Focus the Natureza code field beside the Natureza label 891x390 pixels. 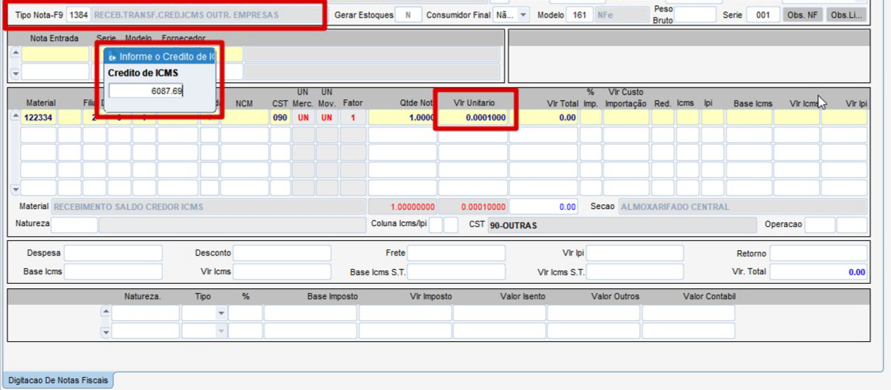click(74, 225)
